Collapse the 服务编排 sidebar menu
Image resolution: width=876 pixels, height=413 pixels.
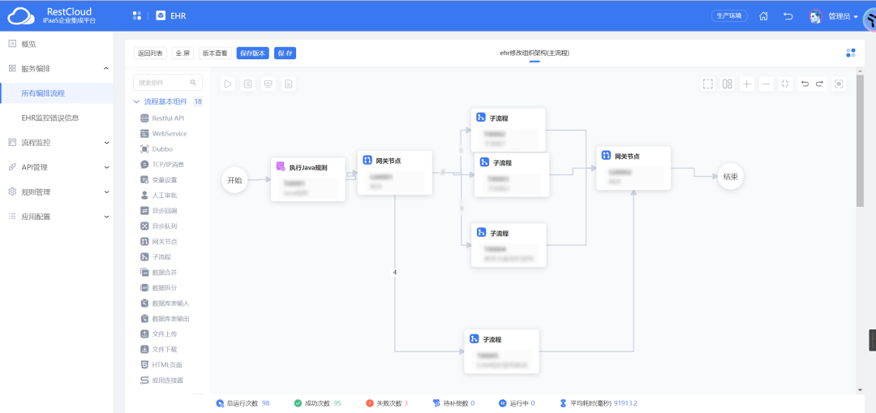click(106, 68)
